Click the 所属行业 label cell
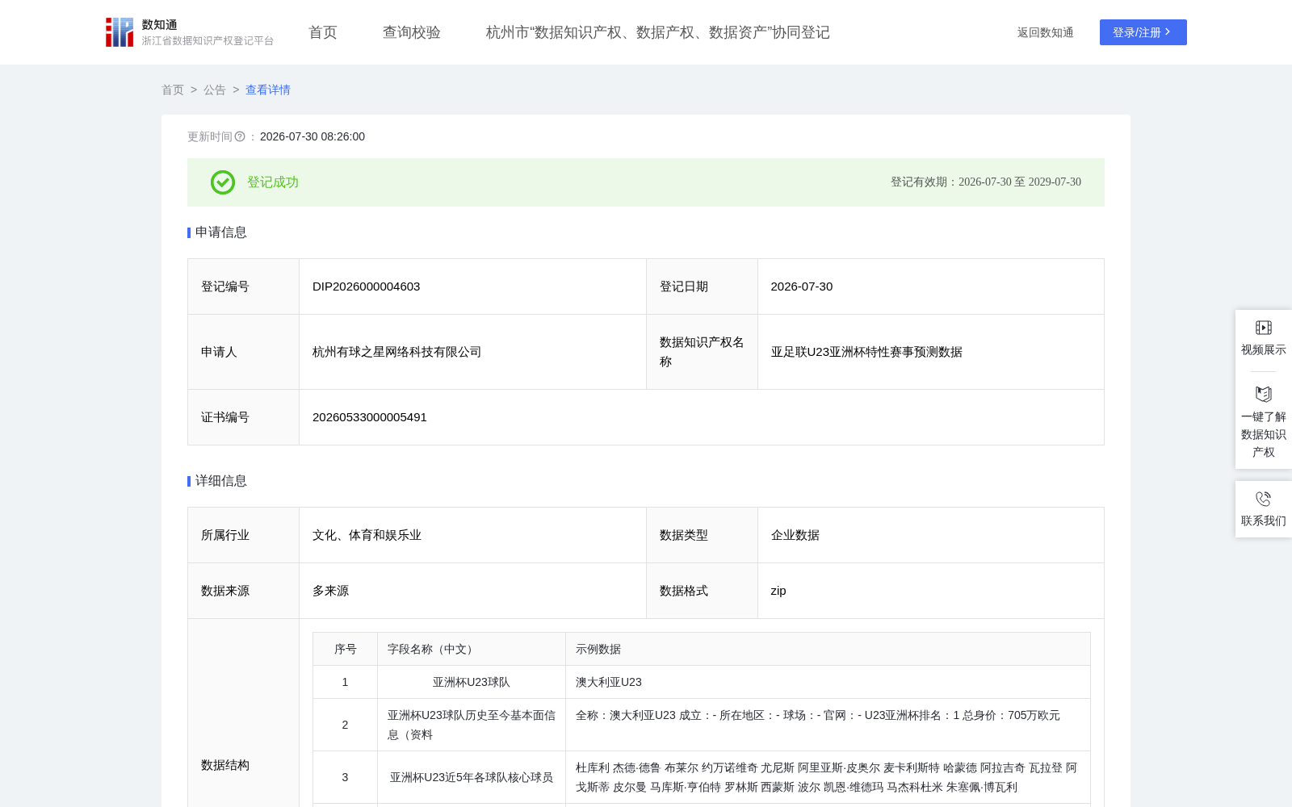 244,535
